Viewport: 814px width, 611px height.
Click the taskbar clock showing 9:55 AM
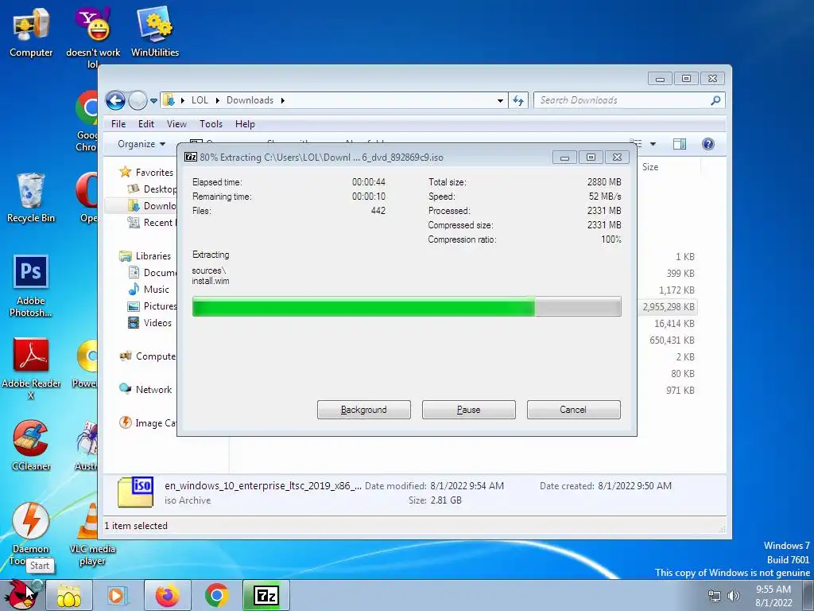point(773,596)
